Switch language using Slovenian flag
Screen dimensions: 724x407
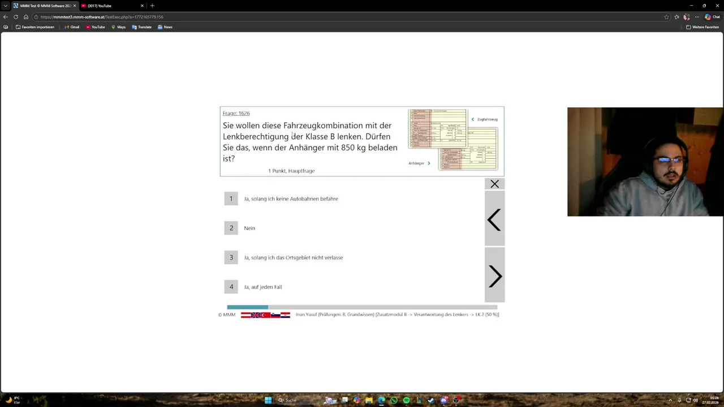point(275,315)
